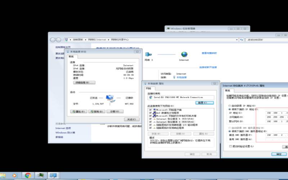This screenshot has width=288, height=180.
Task: Switch to the Task Manager taskbar icon
Action: pyautogui.click(x=41, y=175)
